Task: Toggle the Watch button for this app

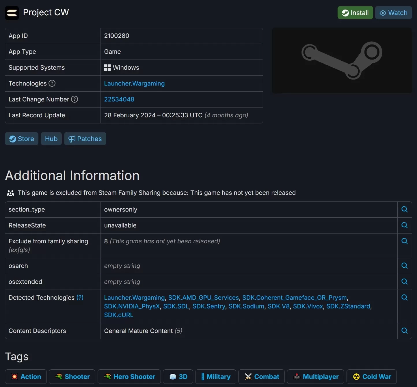Action: [x=393, y=13]
